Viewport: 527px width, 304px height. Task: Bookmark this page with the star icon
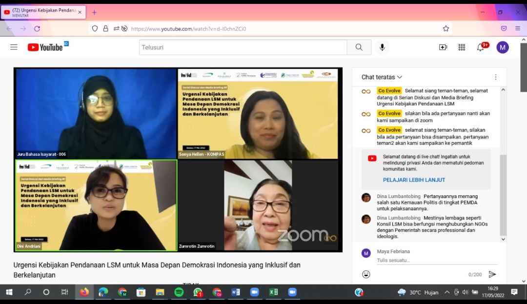click(446, 29)
